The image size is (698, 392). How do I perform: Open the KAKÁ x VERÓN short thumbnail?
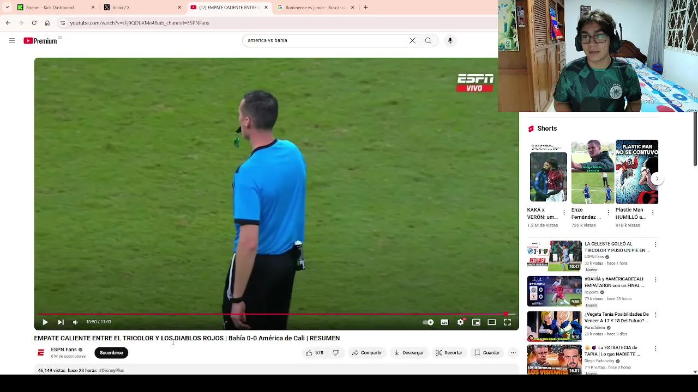548,172
